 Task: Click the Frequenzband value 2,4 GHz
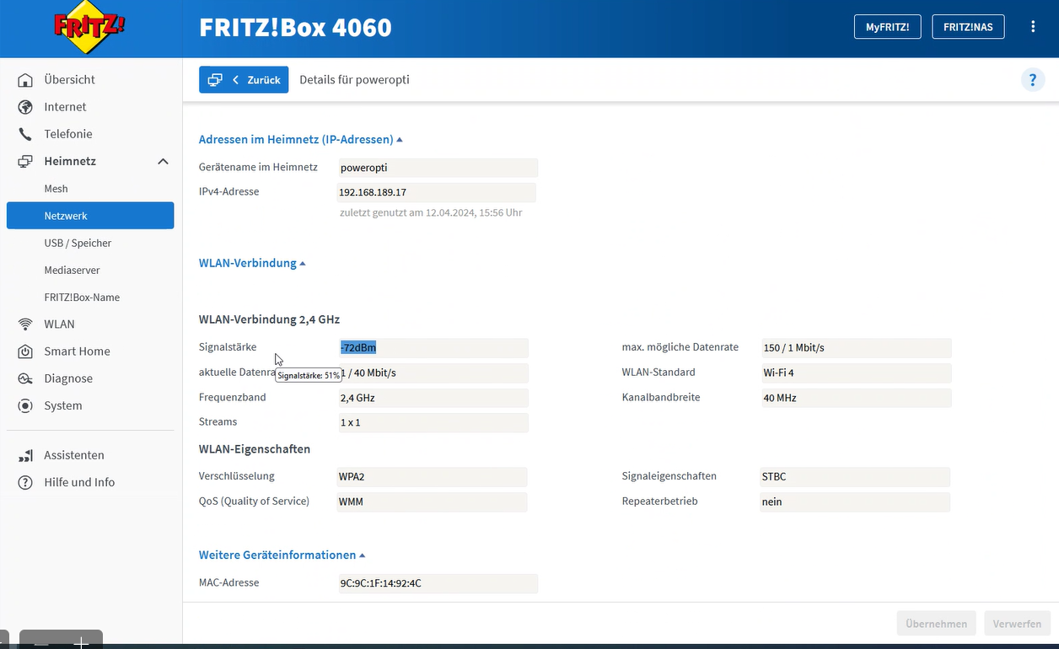pyautogui.click(x=433, y=398)
